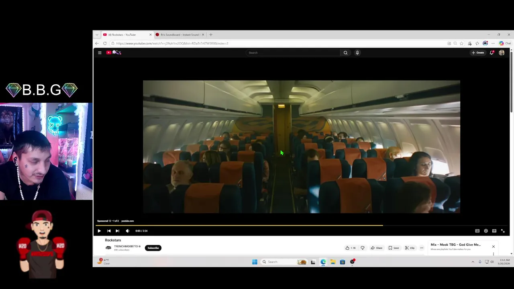Focus the YouTube search box
The image size is (514, 289).
293,53
